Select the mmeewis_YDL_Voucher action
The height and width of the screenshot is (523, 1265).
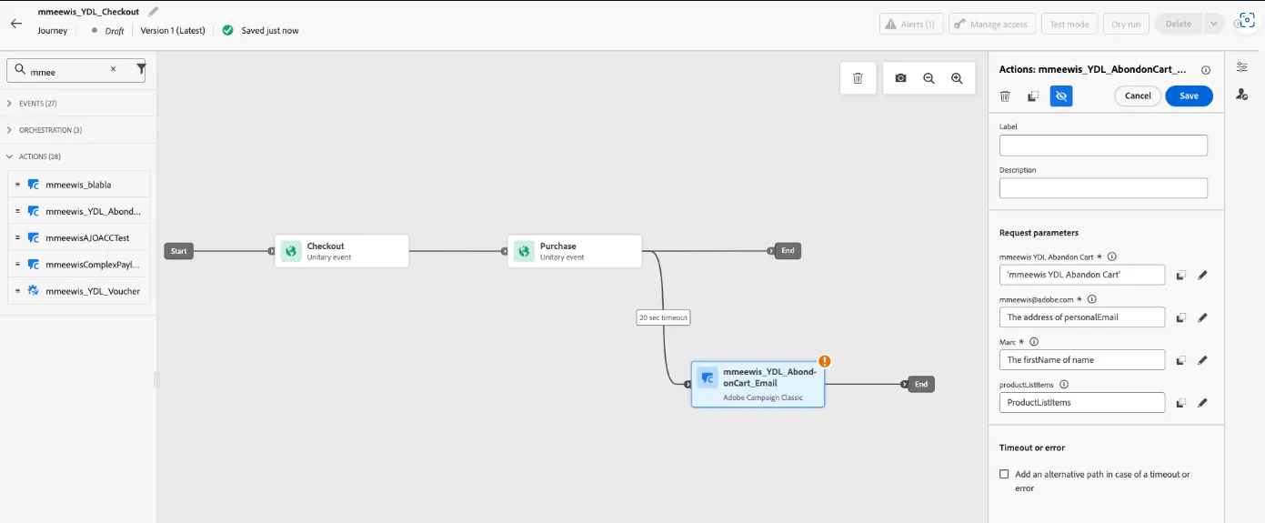[x=79, y=291]
